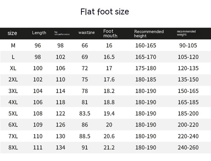211x161 pixels.
Task: Click the 134 hip circumference value
Action: pos(60,147)
